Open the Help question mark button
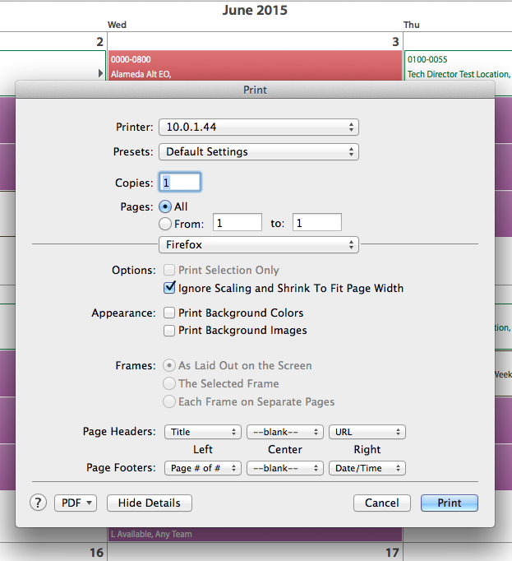This screenshot has height=561, width=512. pos(38,503)
